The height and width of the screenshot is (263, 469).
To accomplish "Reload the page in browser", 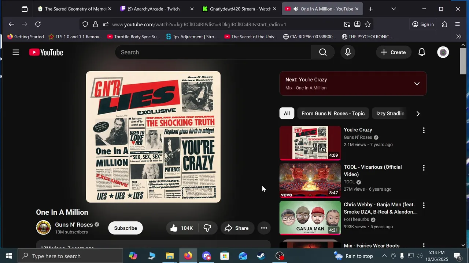I will pos(38,24).
